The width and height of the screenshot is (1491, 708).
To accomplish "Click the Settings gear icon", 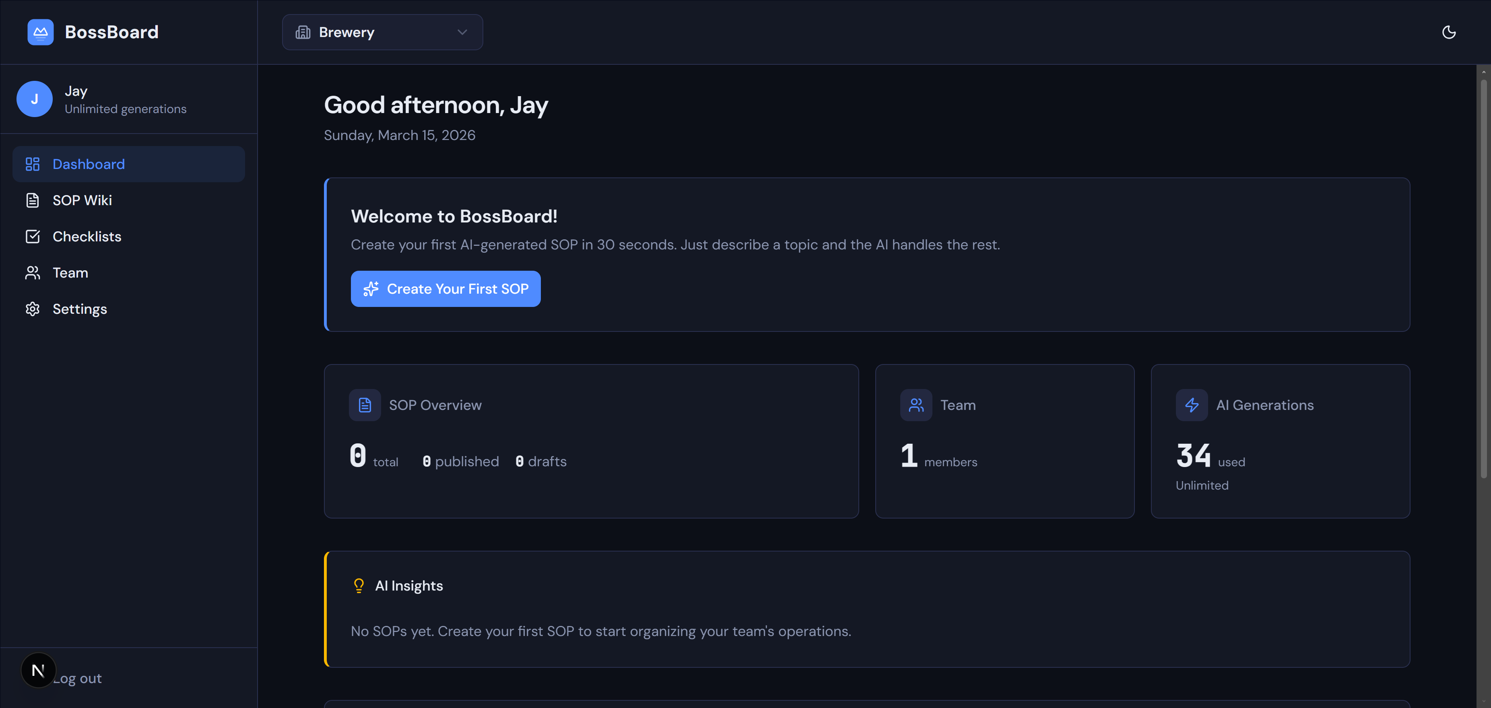I will coord(33,309).
